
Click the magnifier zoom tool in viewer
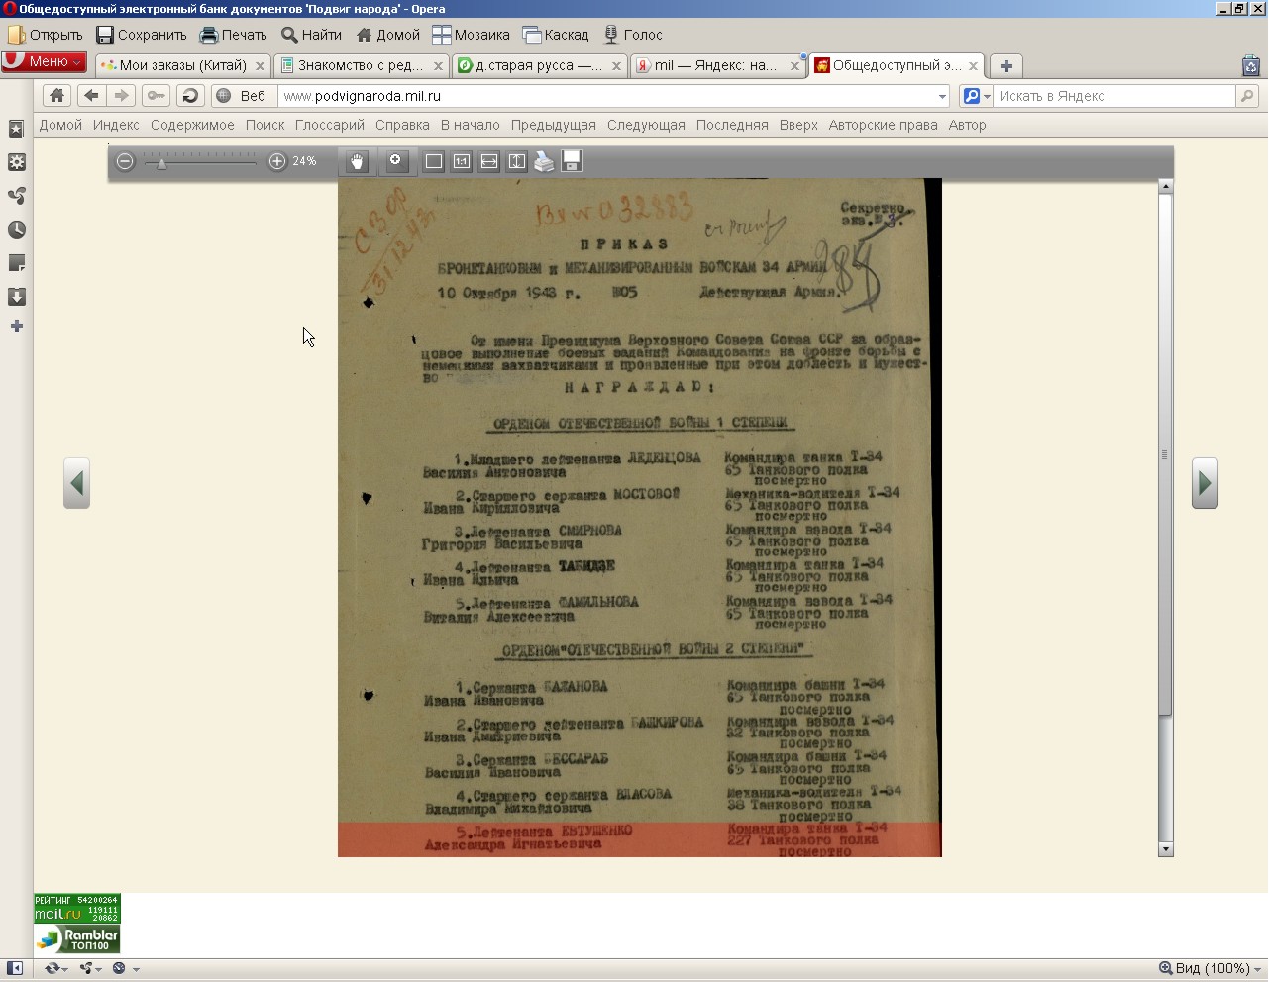click(x=396, y=161)
